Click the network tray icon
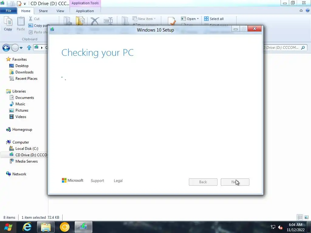Image resolution: width=311 pixels, height=233 pixels. 273,227
